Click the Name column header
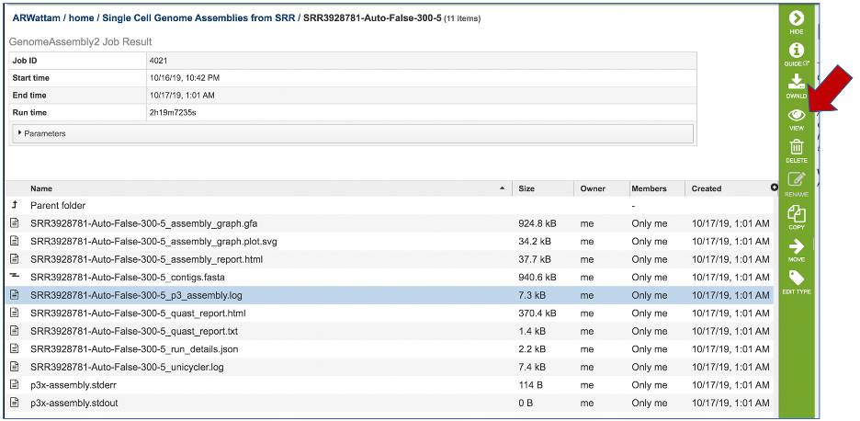The height and width of the screenshot is (421, 860). pos(41,188)
